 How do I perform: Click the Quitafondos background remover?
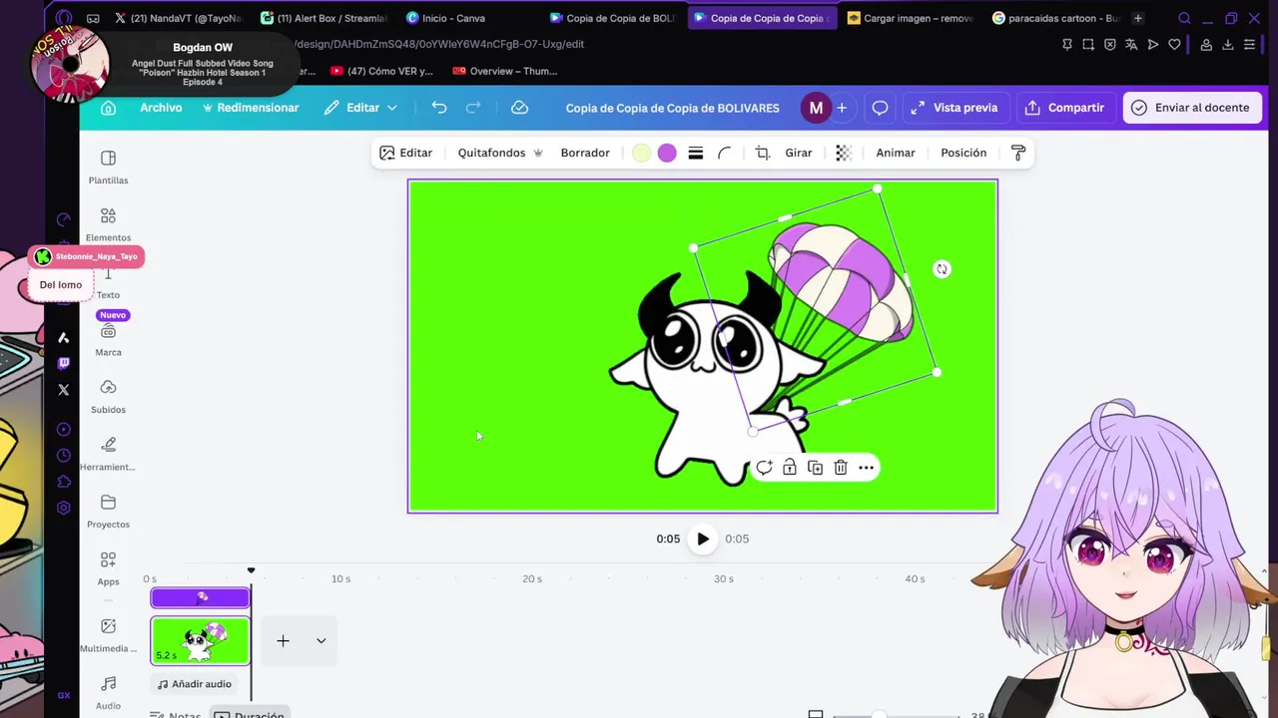point(499,153)
